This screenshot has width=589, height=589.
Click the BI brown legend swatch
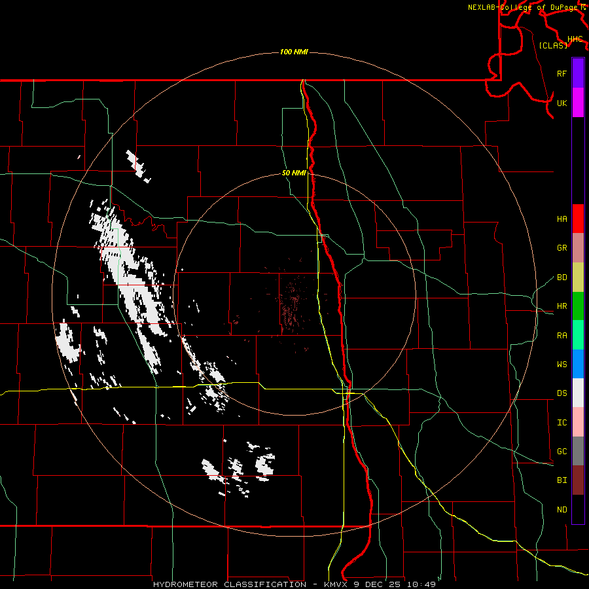578,480
